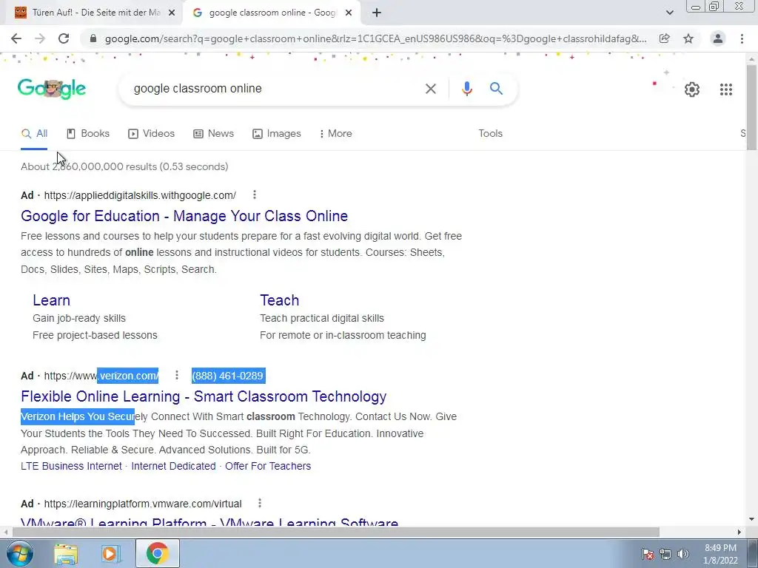This screenshot has height=568, width=758.
Task: Click the 'Free project-based lessons' text
Action: click(95, 335)
